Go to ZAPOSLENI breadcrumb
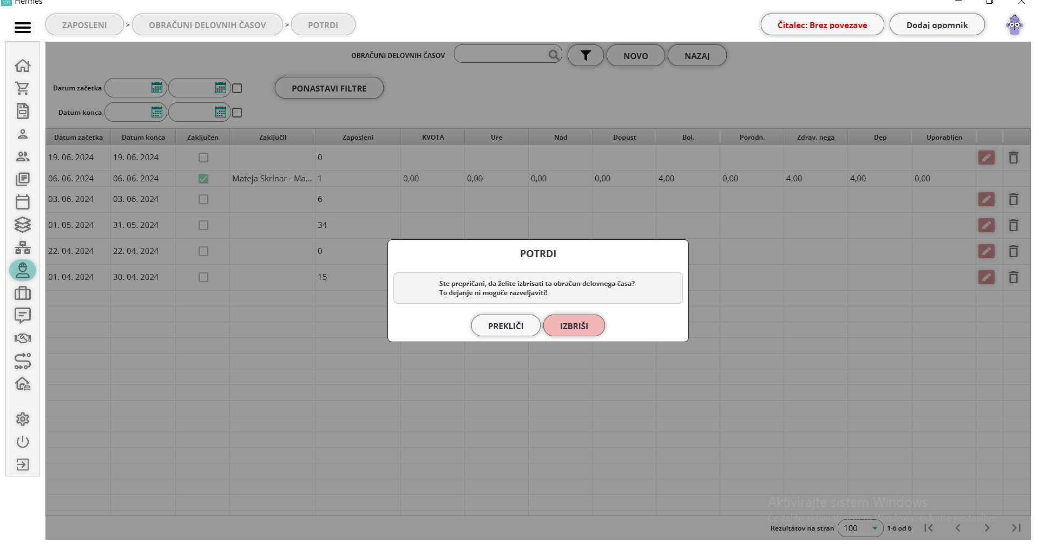The image size is (1039, 549). coord(84,25)
